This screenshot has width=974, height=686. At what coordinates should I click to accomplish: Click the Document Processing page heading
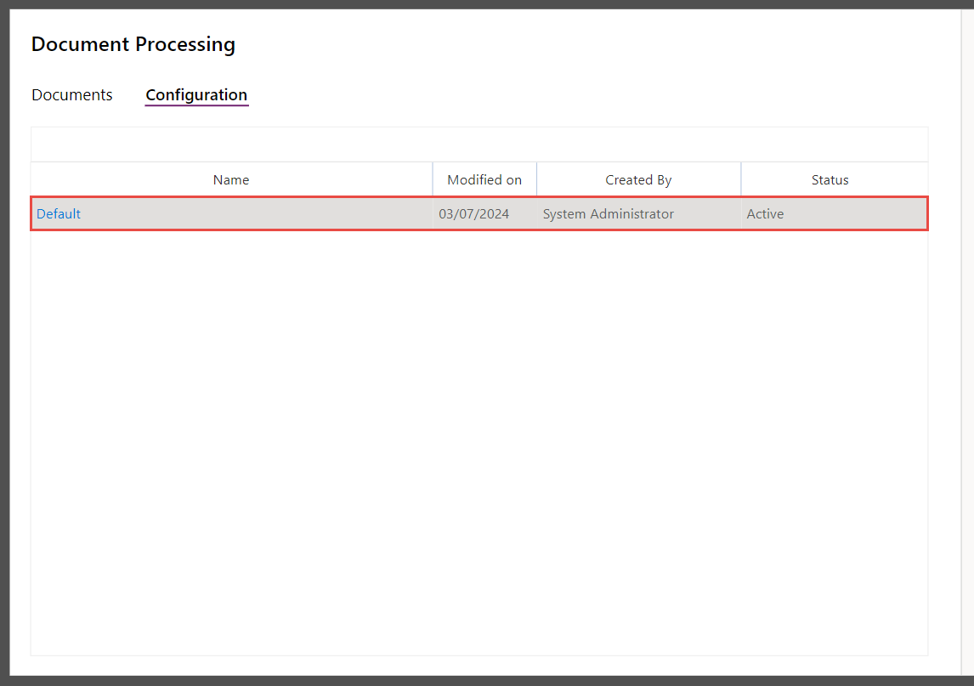coord(133,44)
